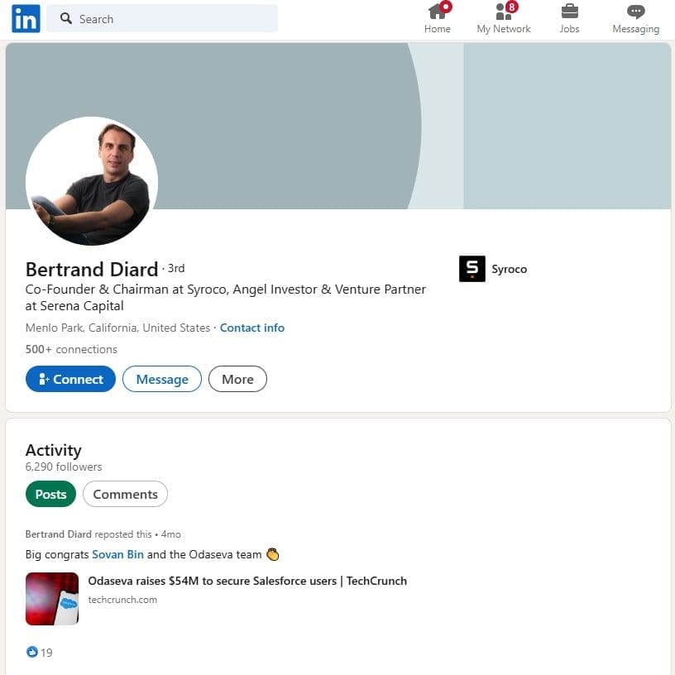
Task: Click the Activity section heading
Action: 54,450
